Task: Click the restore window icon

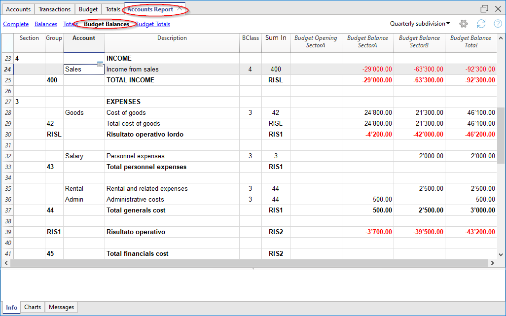Action: [484, 9]
